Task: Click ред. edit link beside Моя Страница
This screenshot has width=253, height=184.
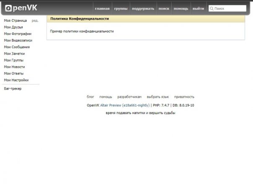Action: [35, 21]
